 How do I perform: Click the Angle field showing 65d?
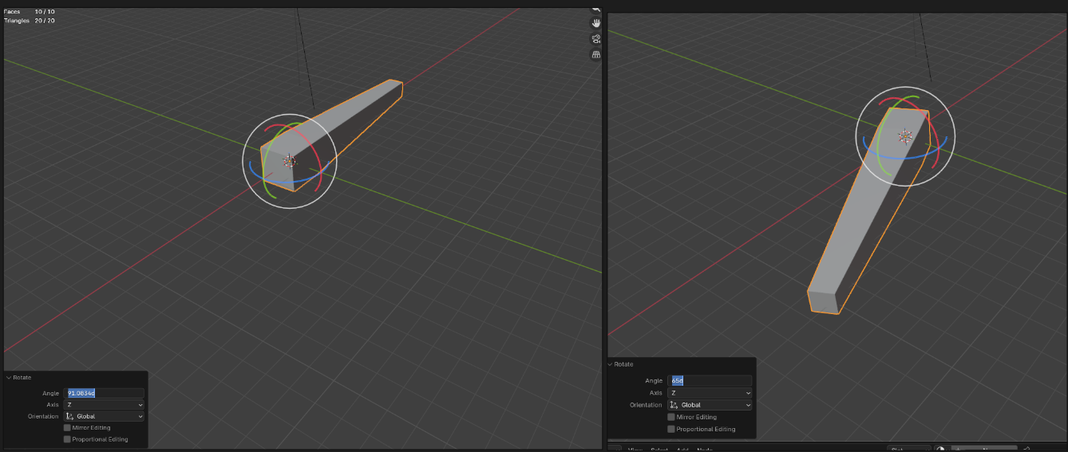(710, 381)
